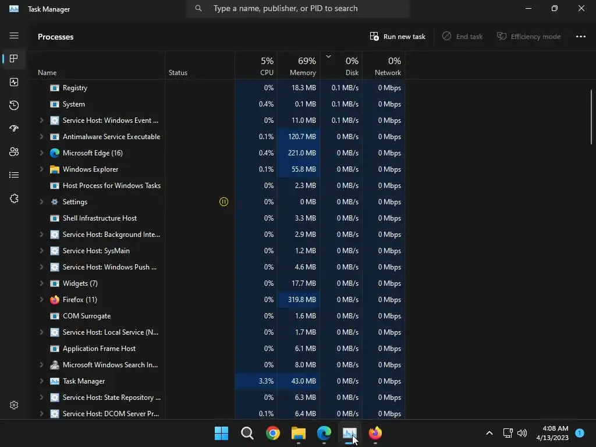This screenshot has height=447, width=596.
Task: Launch Google Chrome from taskbar
Action: pos(273,433)
